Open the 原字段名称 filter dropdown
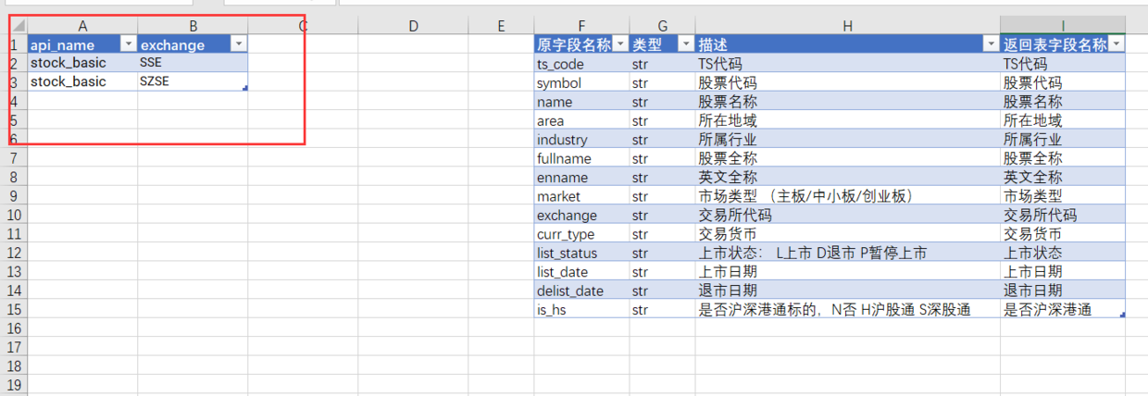1148x396 pixels. (619, 44)
